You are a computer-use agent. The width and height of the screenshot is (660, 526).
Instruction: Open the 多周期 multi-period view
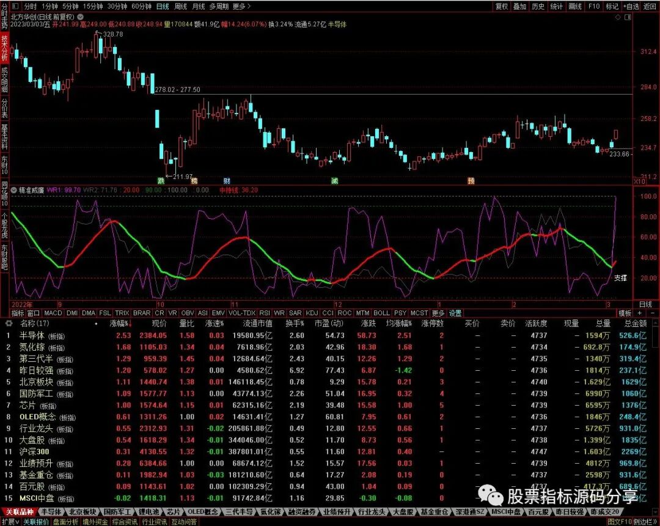(x=219, y=6)
